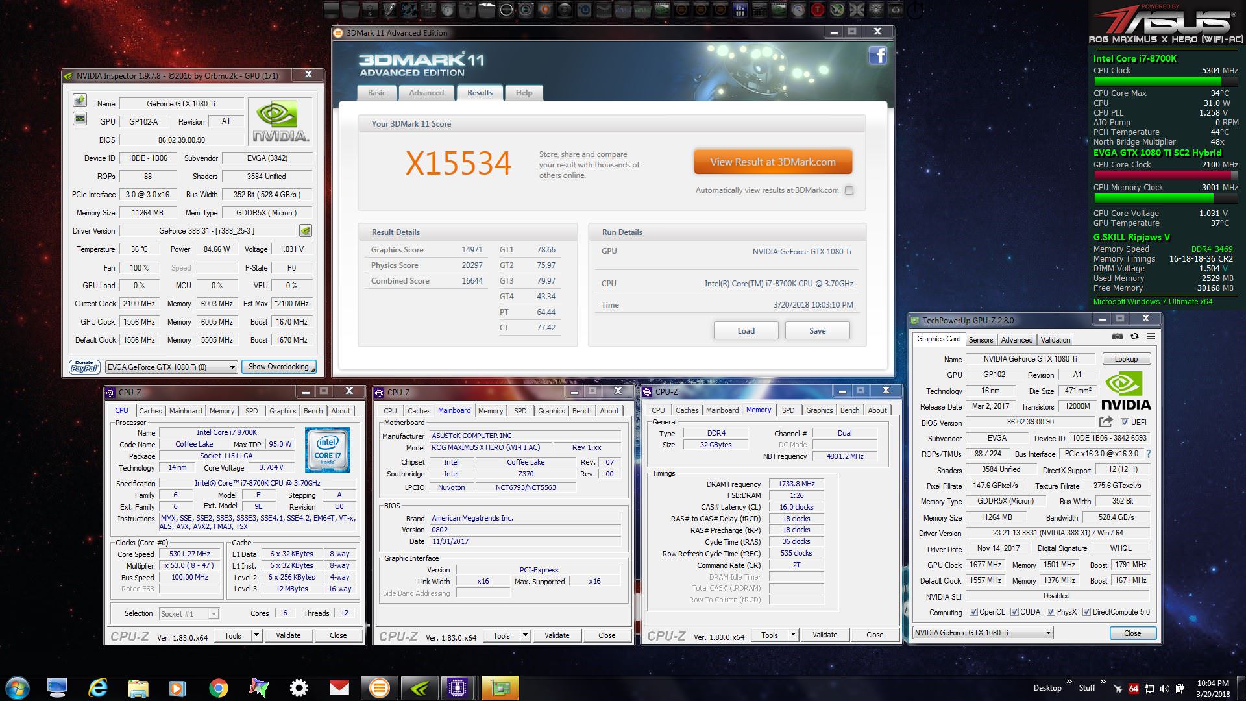Click the X15534 score text

(x=459, y=163)
